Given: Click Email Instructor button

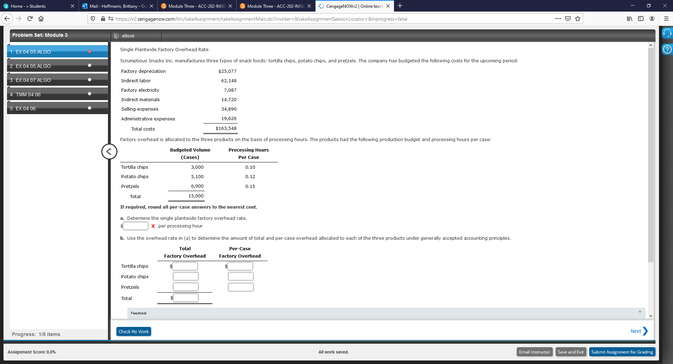Looking at the screenshot, I should pyautogui.click(x=535, y=352).
